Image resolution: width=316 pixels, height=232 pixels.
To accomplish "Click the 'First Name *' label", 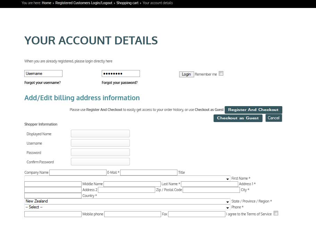I will pos(241,178).
